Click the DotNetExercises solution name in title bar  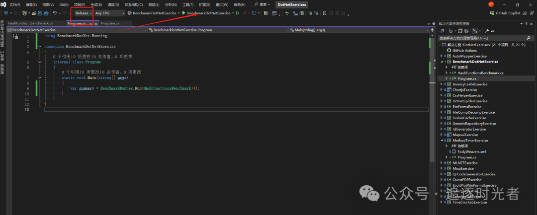point(292,5)
